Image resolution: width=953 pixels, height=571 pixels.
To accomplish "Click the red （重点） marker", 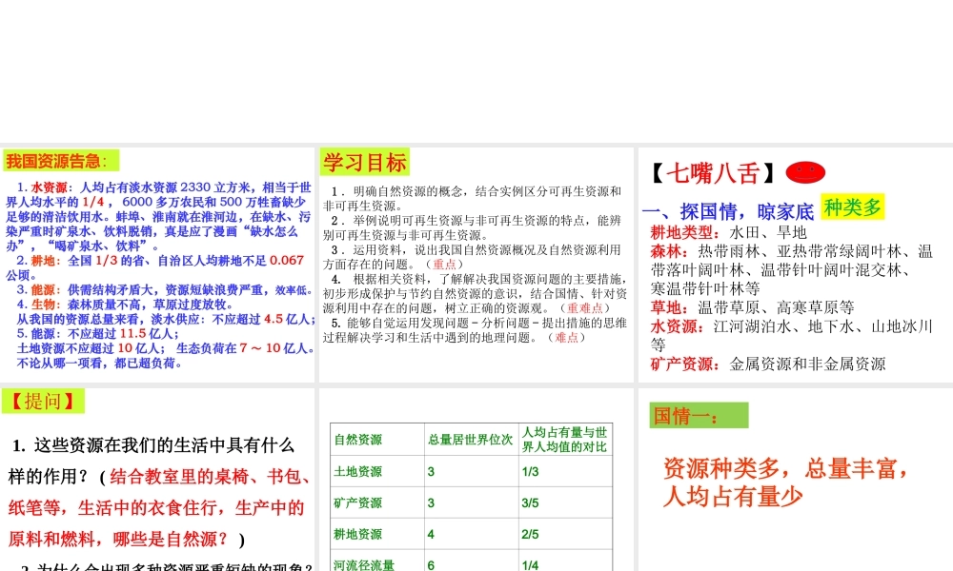I will click(x=444, y=264).
